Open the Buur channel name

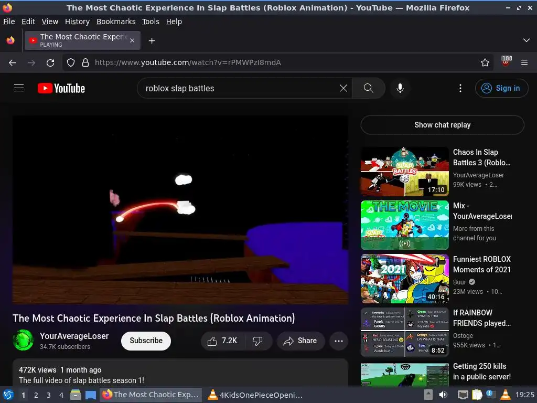pyautogui.click(x=459, y=282)
